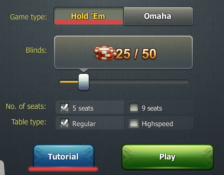Start the game with the Play button
The width and height of the screenshot is (224, 175).
[167, 157]
